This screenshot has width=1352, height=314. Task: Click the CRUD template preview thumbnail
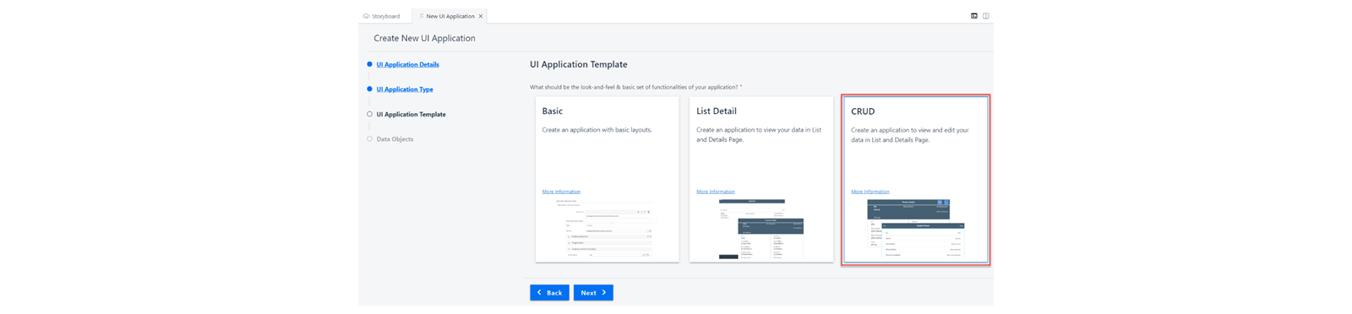pos(916,229)
